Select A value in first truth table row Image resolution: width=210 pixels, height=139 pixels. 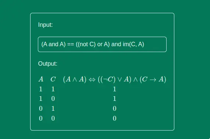click(41, 89)
